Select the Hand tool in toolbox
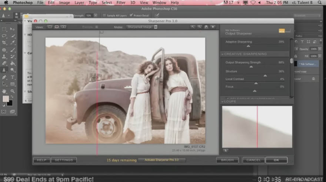326x182 pixels. pos(4,91)
